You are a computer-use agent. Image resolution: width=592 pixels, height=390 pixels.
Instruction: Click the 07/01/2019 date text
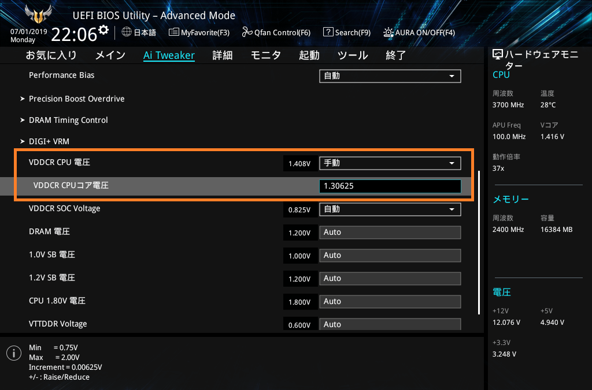pos(29,32)
